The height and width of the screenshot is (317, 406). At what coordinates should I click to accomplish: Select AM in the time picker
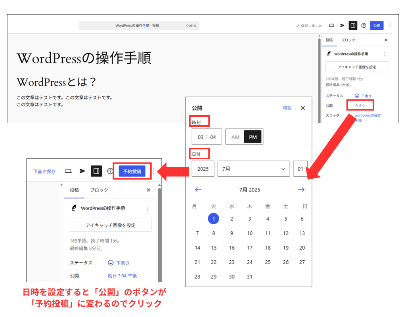(x=235, y=136)
